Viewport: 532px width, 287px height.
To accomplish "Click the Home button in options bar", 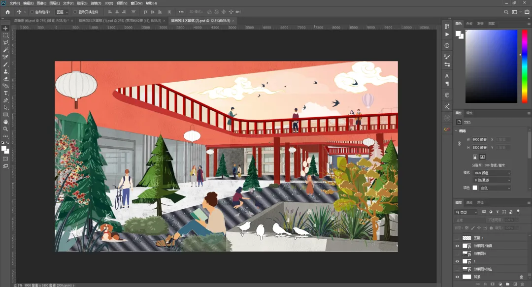I will point(7,12).
